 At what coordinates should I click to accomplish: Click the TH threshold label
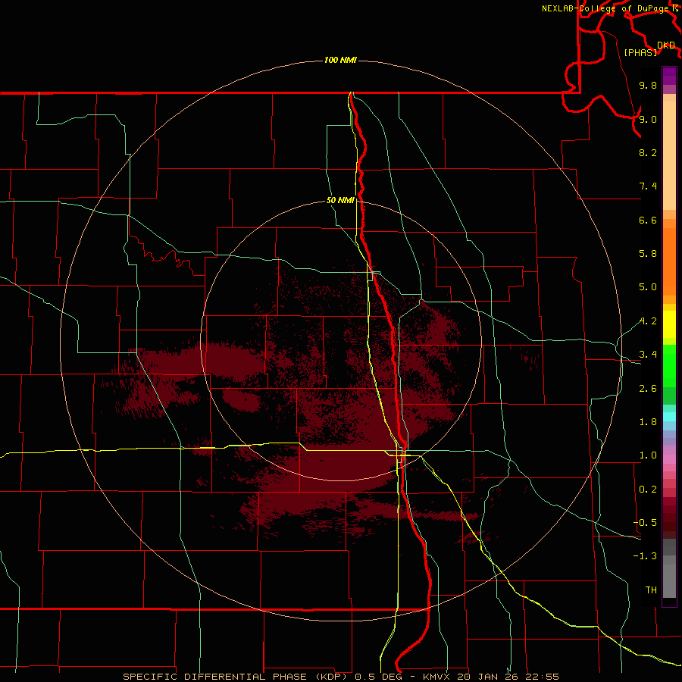pos(651,590)
